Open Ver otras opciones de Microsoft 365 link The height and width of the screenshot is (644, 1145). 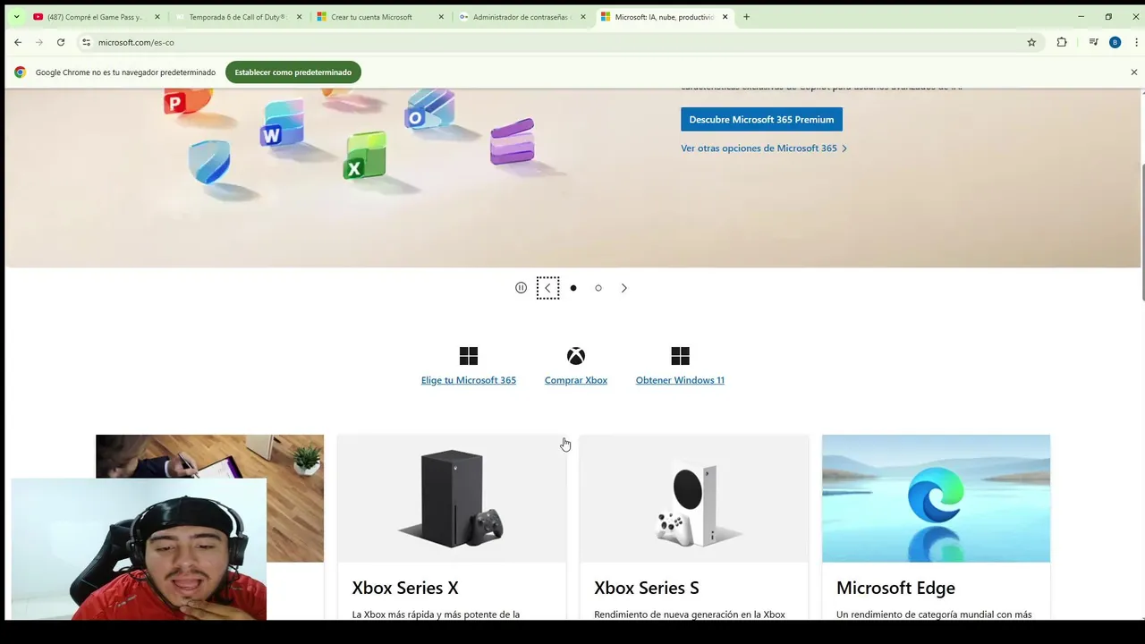click(764, 148)
